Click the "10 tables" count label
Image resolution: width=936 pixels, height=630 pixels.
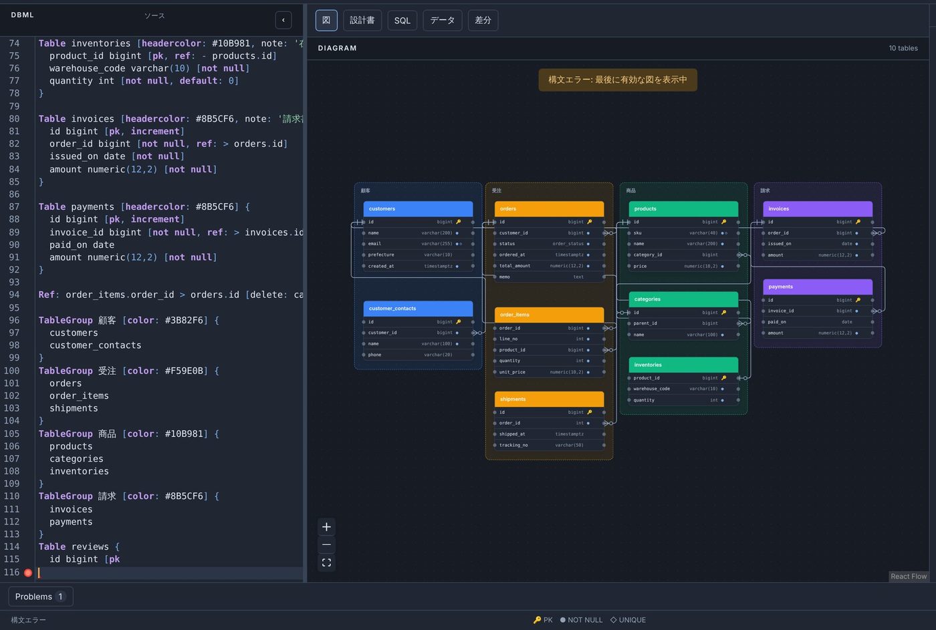pos(903,48)
